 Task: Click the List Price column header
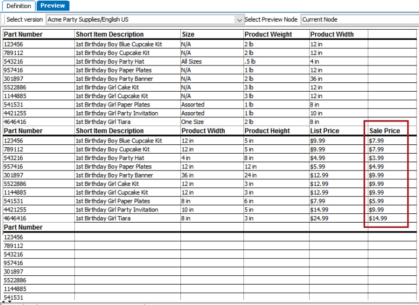324,131
